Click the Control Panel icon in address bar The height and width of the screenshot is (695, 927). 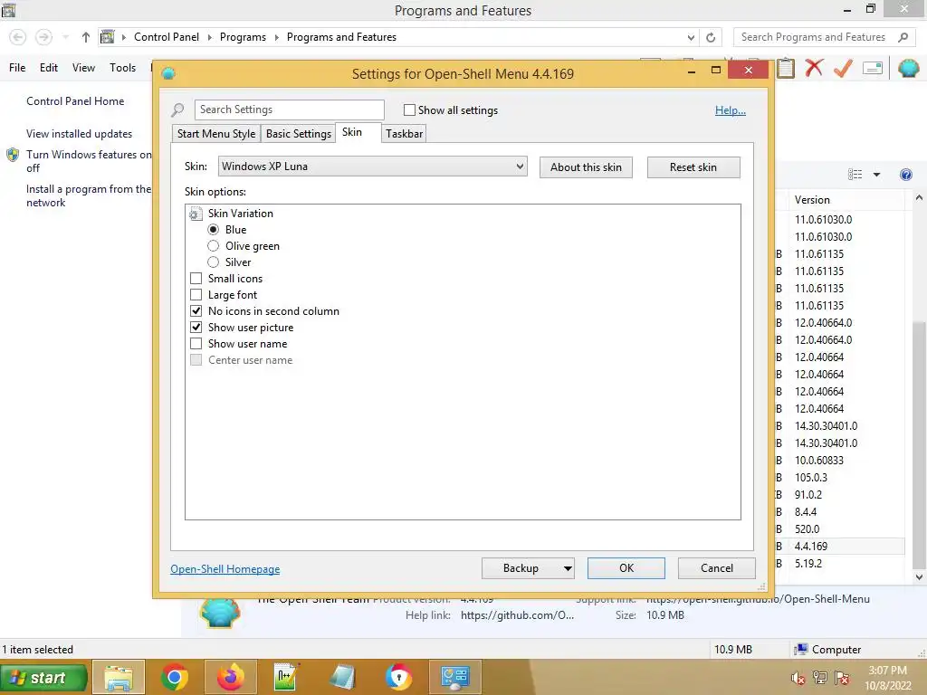[107, 36]
